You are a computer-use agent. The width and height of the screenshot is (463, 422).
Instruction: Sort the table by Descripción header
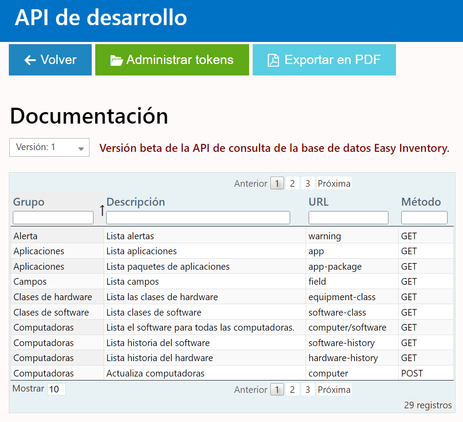pyautogui.click(x=136, y=202)
